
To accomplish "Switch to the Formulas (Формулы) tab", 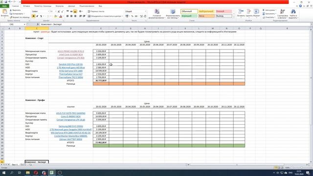I will click(60, 6).
